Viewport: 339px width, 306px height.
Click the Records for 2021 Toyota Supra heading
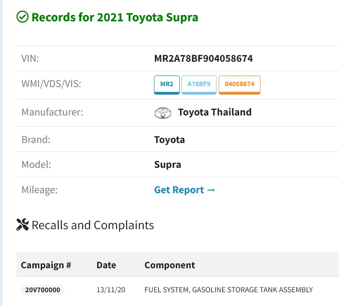115,17
